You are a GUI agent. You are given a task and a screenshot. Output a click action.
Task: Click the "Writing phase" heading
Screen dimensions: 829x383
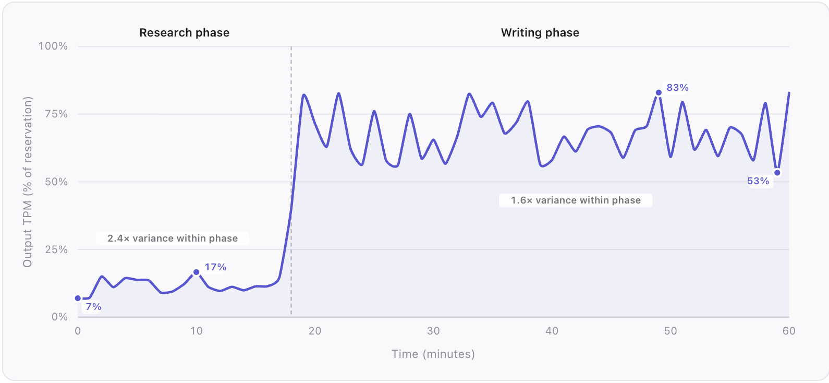540,33
